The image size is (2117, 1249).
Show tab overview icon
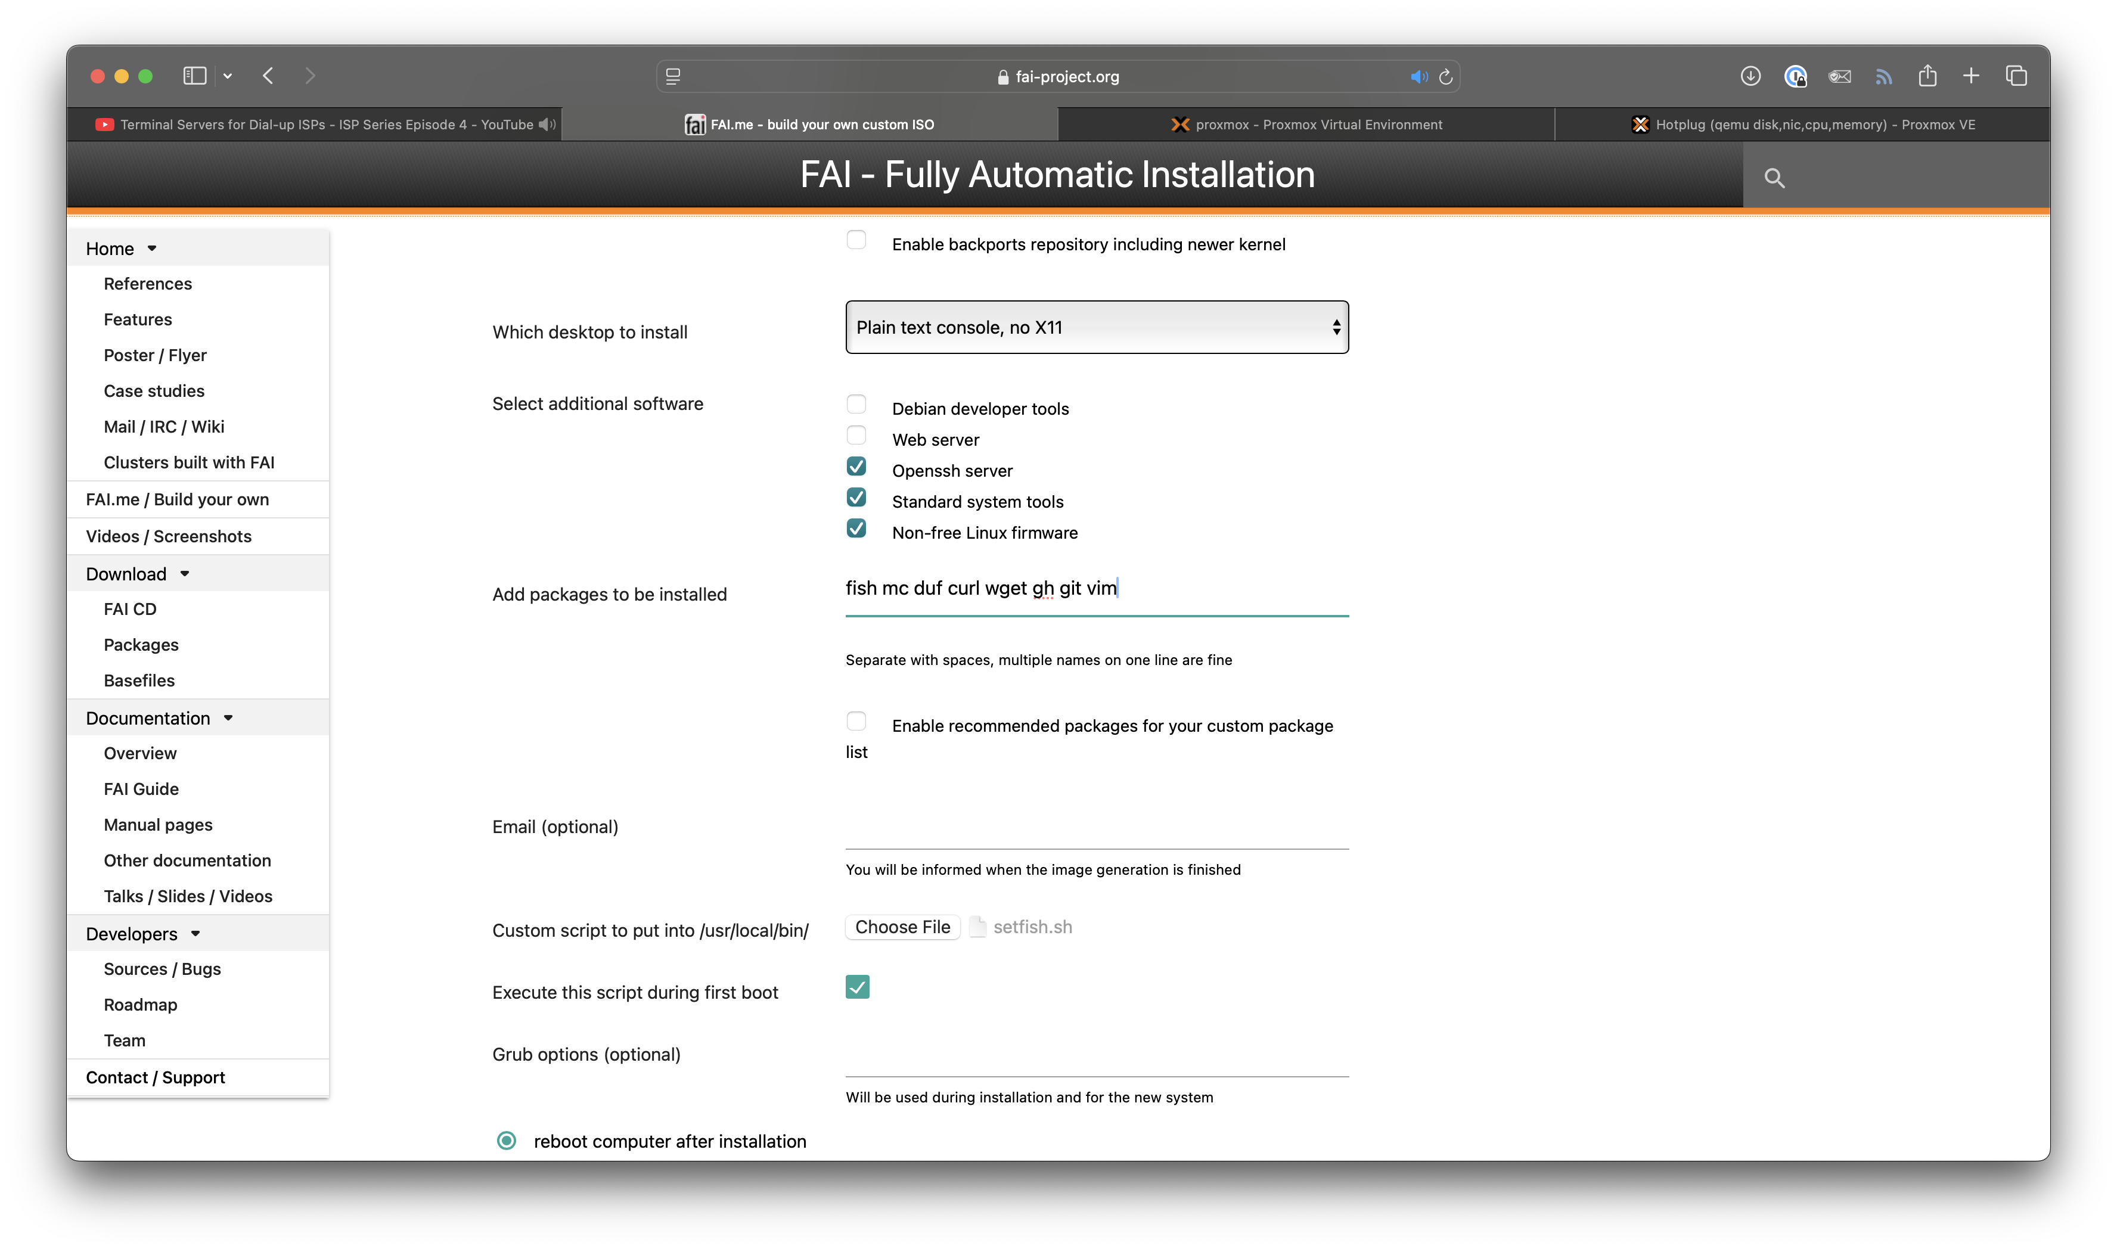point(2016,77)
